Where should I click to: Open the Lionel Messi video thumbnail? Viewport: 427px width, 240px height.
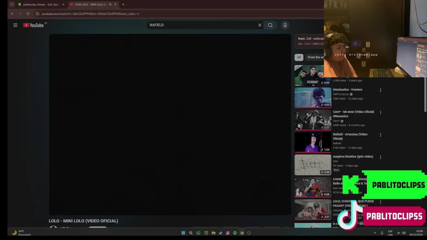[313, 187]
